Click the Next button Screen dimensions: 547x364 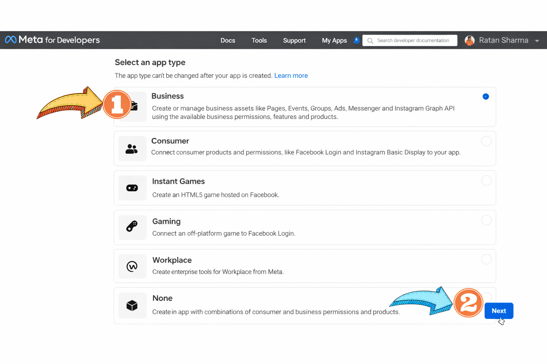[499, 311]
